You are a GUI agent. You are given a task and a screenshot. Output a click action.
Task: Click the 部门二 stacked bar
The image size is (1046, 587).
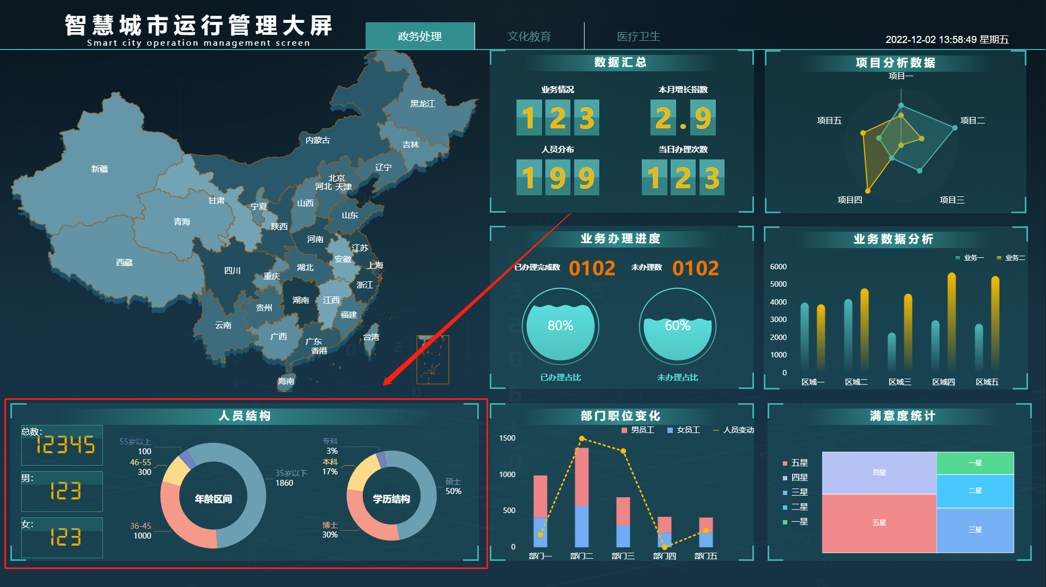click(582, 497)
